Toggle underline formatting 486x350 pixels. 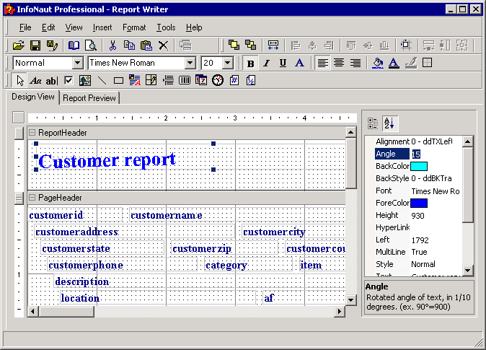(283, 64)
